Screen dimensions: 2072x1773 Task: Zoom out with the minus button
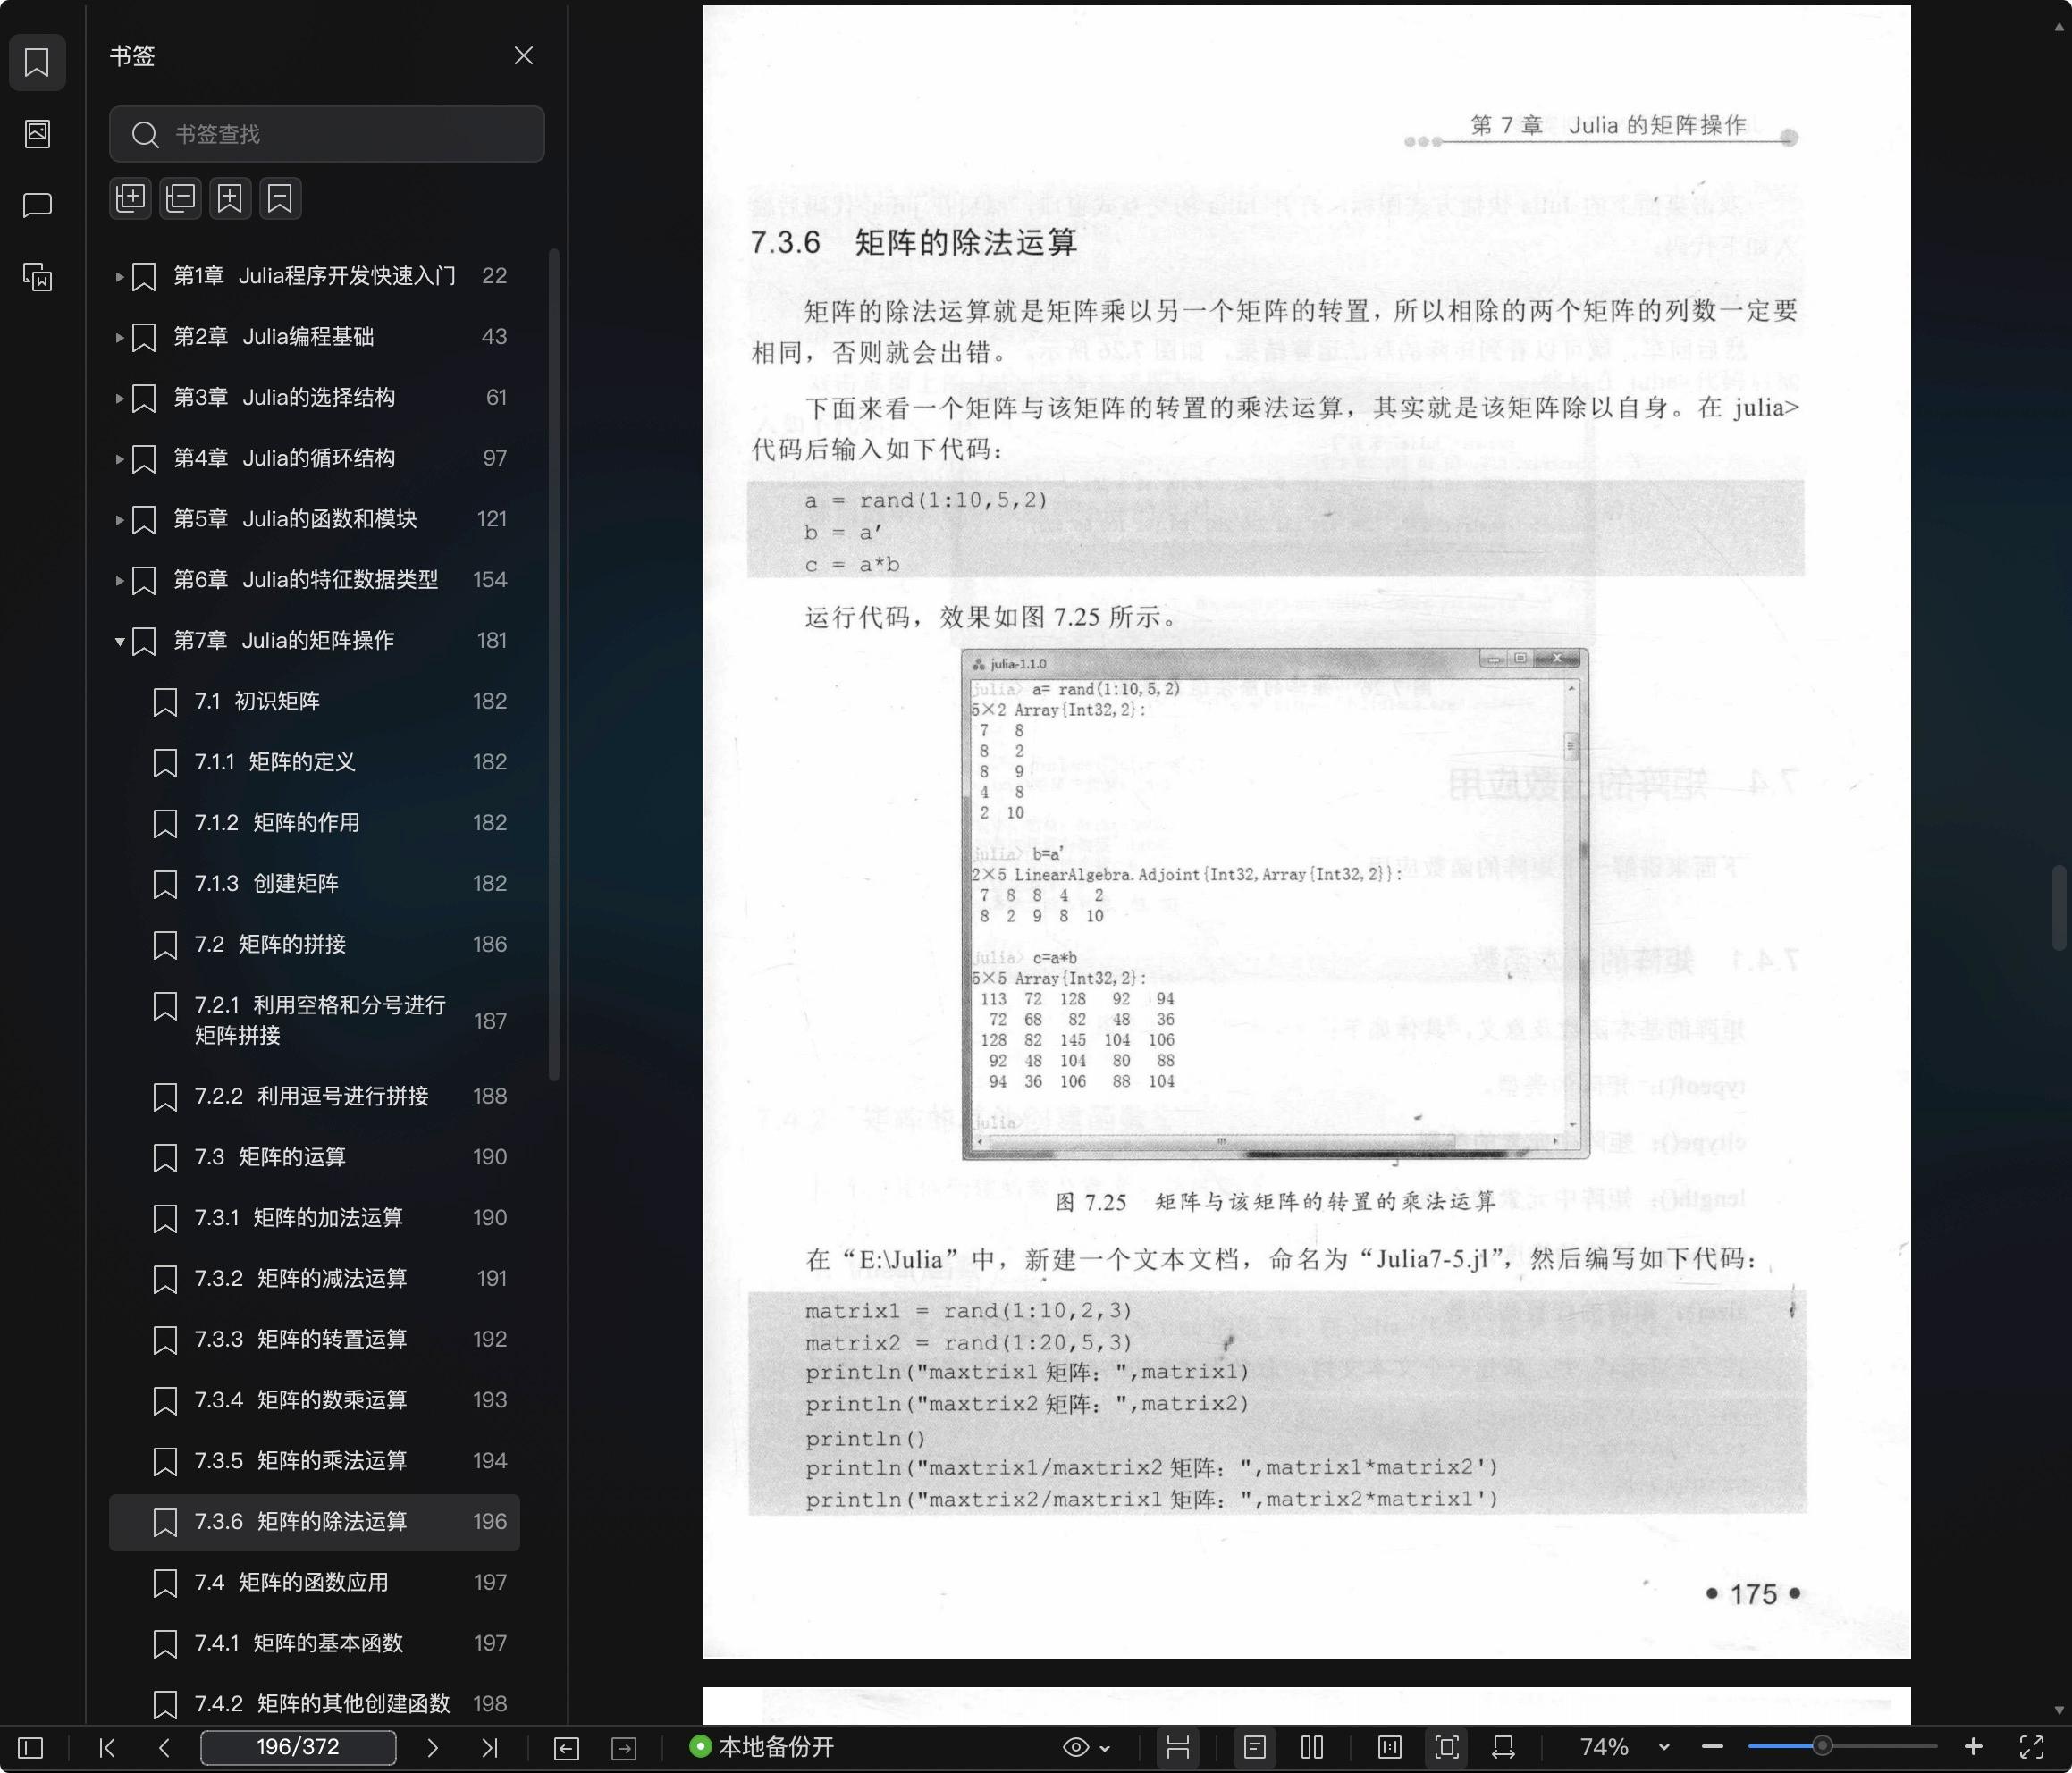coord(1712,1748)
